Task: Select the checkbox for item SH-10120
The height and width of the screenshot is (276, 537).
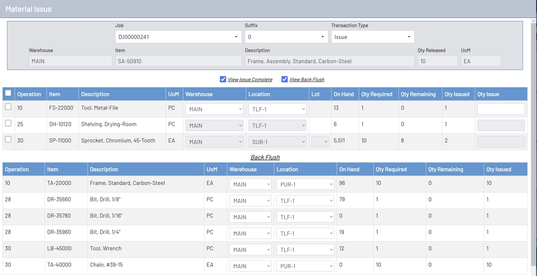Action: [8, 123]
